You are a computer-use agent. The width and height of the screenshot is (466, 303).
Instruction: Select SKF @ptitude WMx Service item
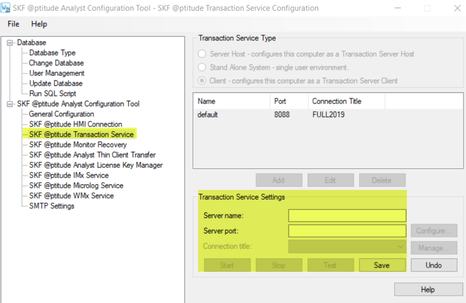coord(72,196)
